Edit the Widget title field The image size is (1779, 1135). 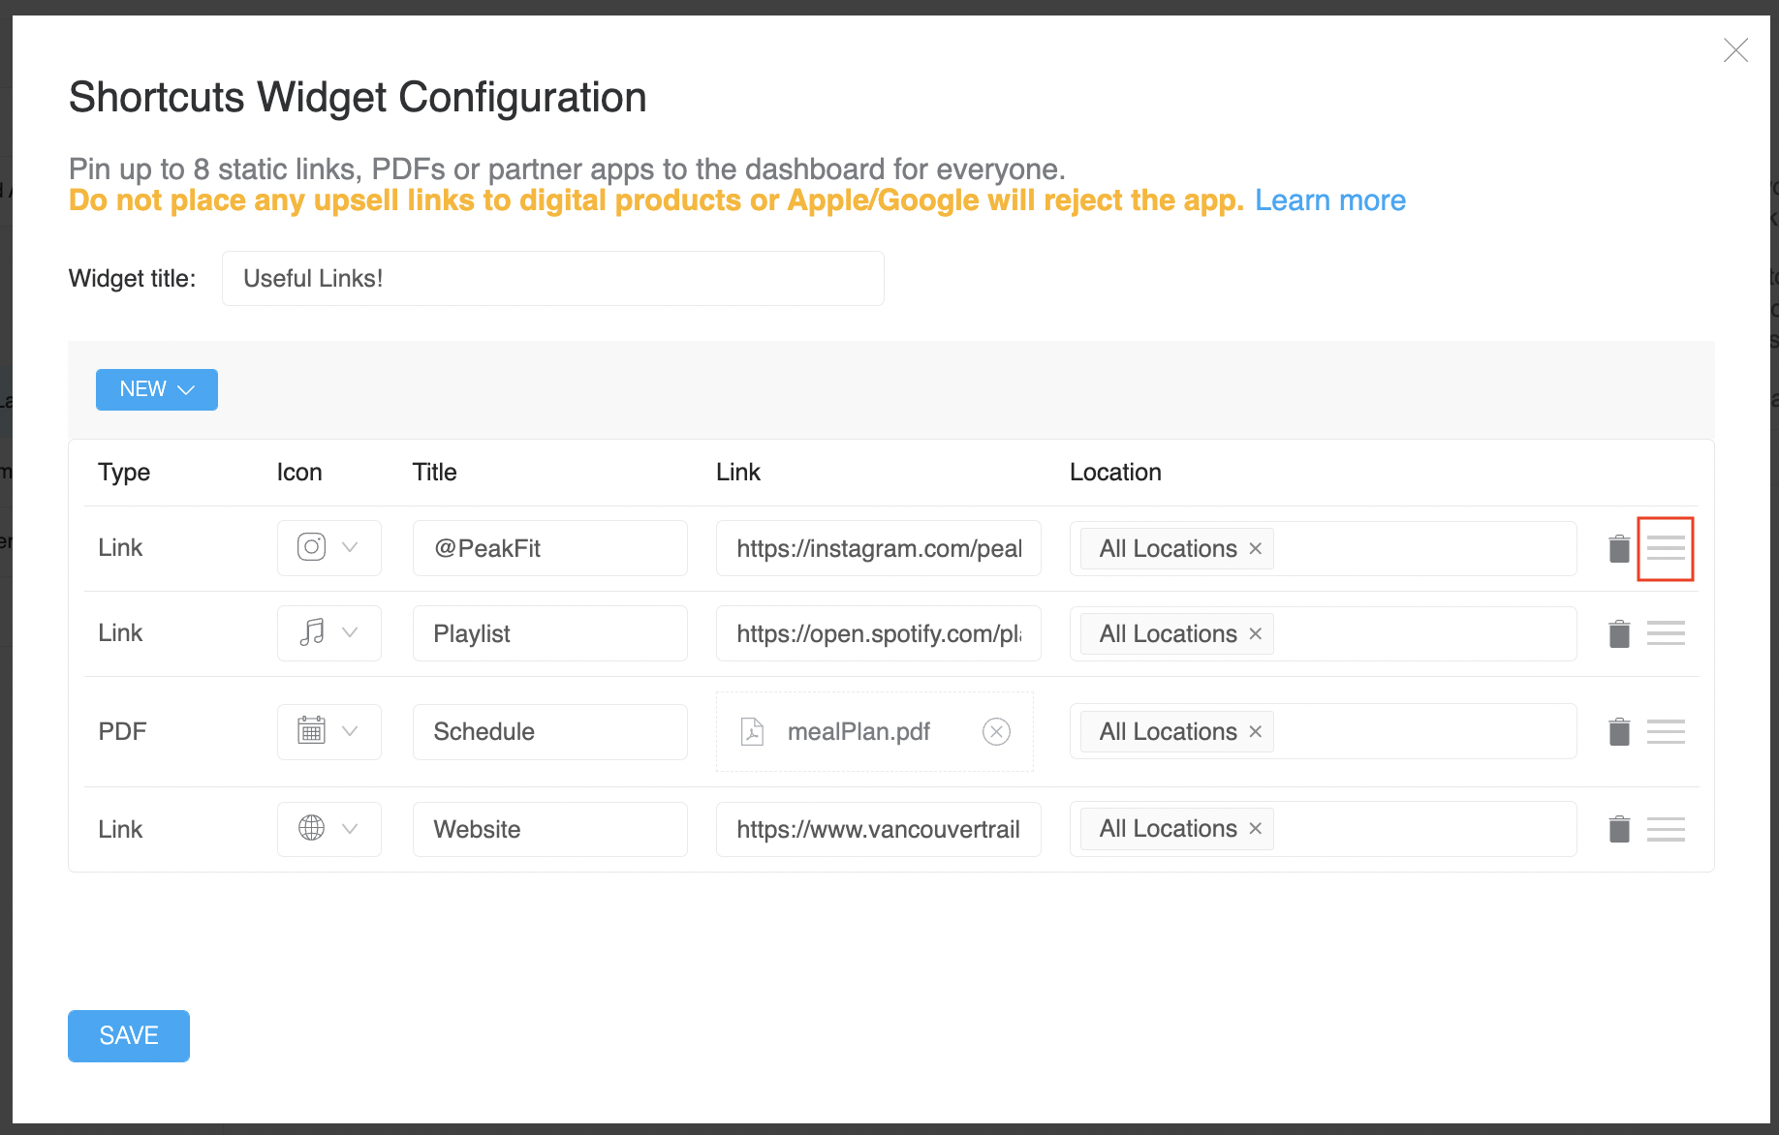point(553,279)
